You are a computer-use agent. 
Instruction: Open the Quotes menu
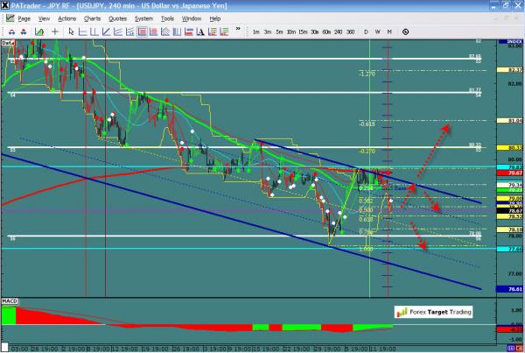point(117,18)
